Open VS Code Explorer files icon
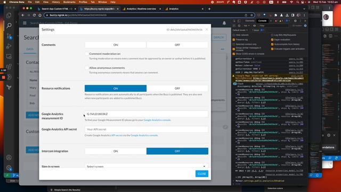Viewport: 341px width, 192px height. pyautogui.click(x=9, y=15)
